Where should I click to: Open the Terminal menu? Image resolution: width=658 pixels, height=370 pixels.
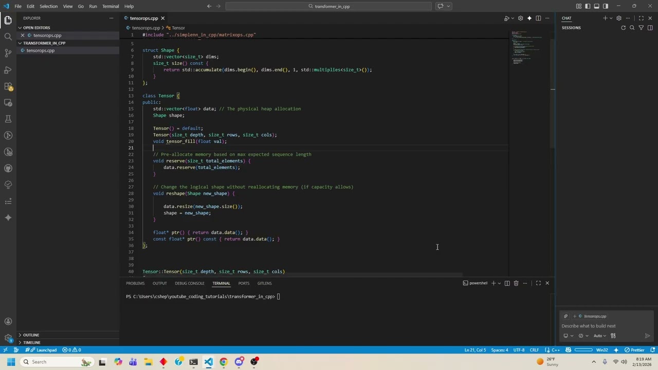point(111,6)
